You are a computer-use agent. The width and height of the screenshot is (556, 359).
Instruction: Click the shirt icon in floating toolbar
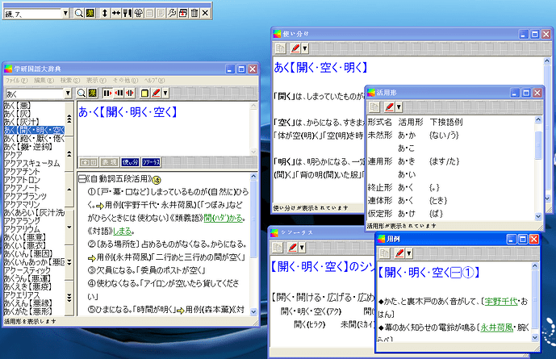(x=138, y=13)
